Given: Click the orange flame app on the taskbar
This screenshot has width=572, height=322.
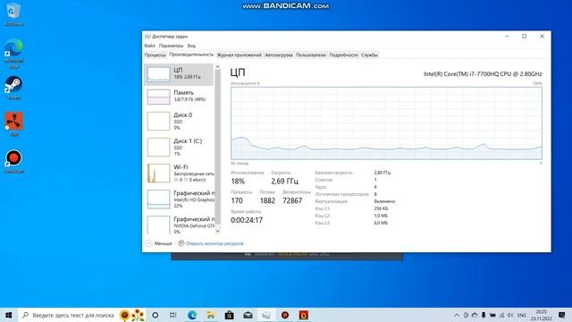Looking at the screenshot, I should pyautogui.click(x=304, y=315).
